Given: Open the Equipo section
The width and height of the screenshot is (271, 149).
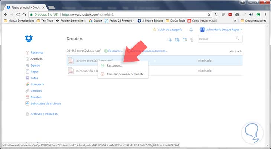Looking at the screenshot, I should click(35, 65).
